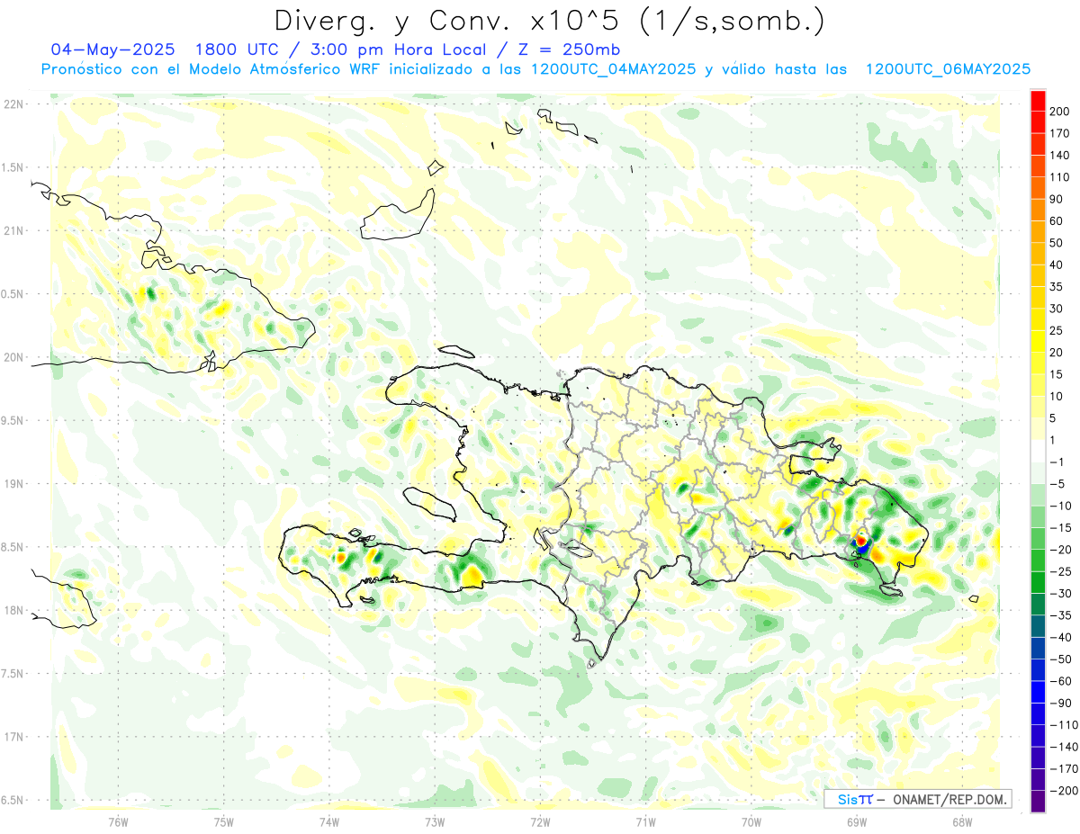Viewport: 1080px width, 834px height.
Task: Click the latitude axis label "21N"
Action: tap(13, 231)
